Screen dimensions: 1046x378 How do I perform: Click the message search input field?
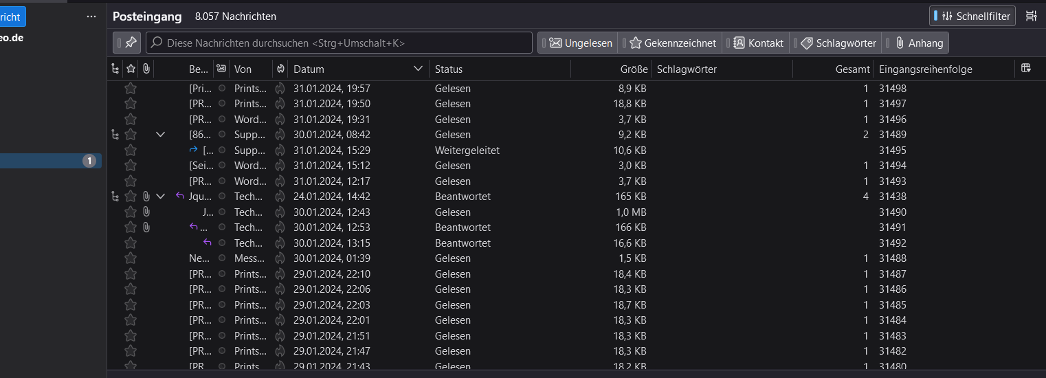pos(340,43)
